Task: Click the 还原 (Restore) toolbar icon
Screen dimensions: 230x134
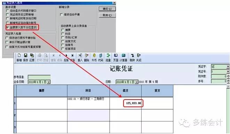Action: click(x=32, y=57)
